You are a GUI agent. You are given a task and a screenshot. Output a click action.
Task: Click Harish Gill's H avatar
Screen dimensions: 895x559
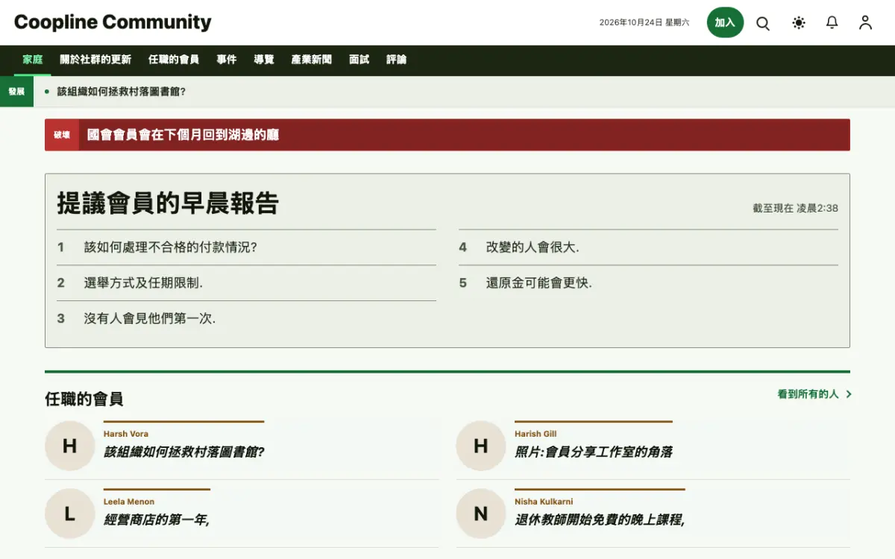pyautogui.click(x=481, y=446)
